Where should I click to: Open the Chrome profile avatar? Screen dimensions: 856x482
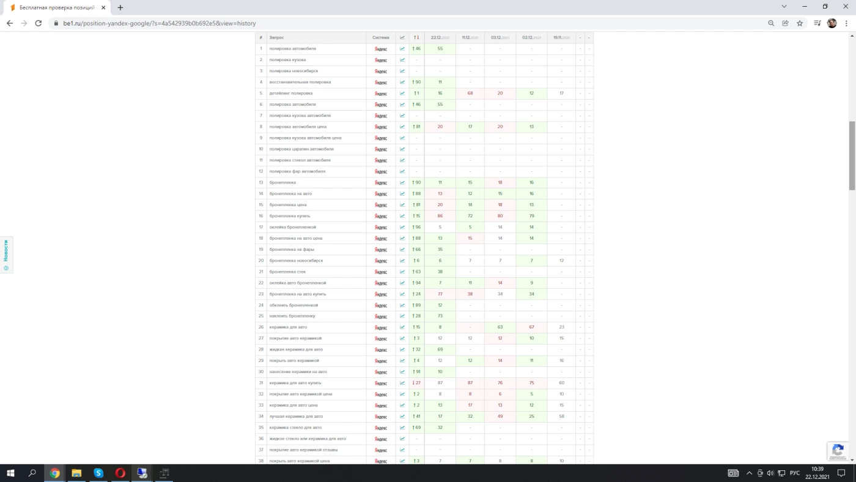pyautogui.click(x=832, y=23)
